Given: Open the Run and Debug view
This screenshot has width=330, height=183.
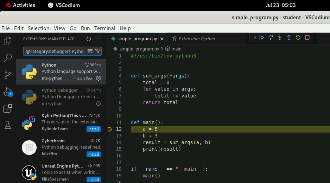Looking at the screenshot, I should 8,91.
